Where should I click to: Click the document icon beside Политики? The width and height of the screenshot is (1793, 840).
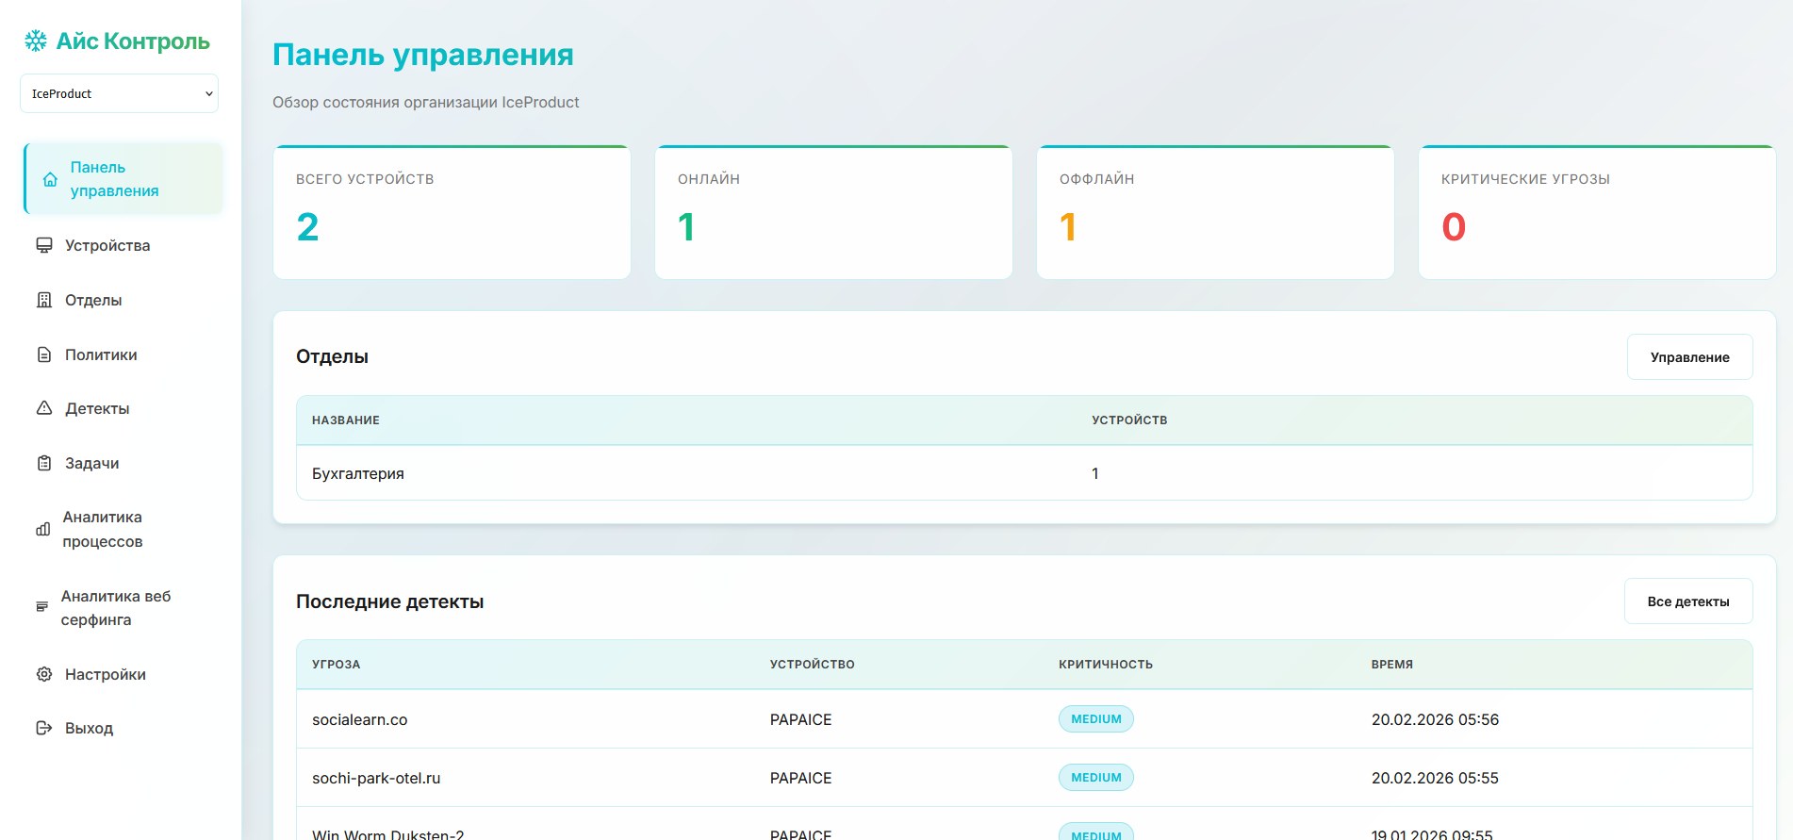click(x=44, y=354)
